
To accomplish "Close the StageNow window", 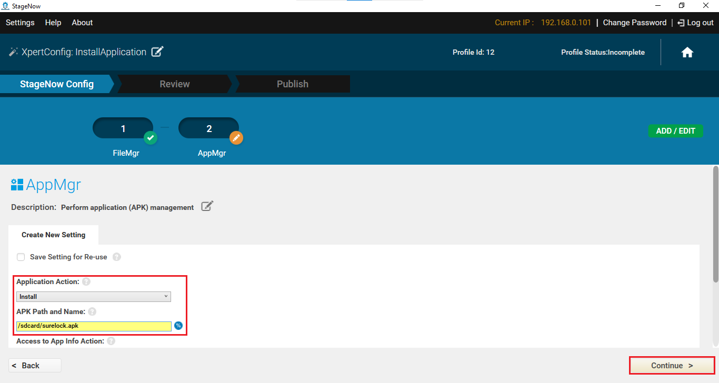I will [x=706, y=6].
